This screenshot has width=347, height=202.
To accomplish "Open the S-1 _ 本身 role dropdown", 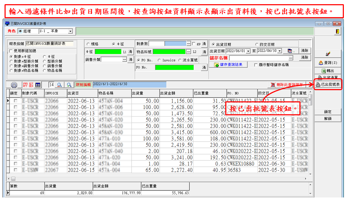I will coord(70,31).
